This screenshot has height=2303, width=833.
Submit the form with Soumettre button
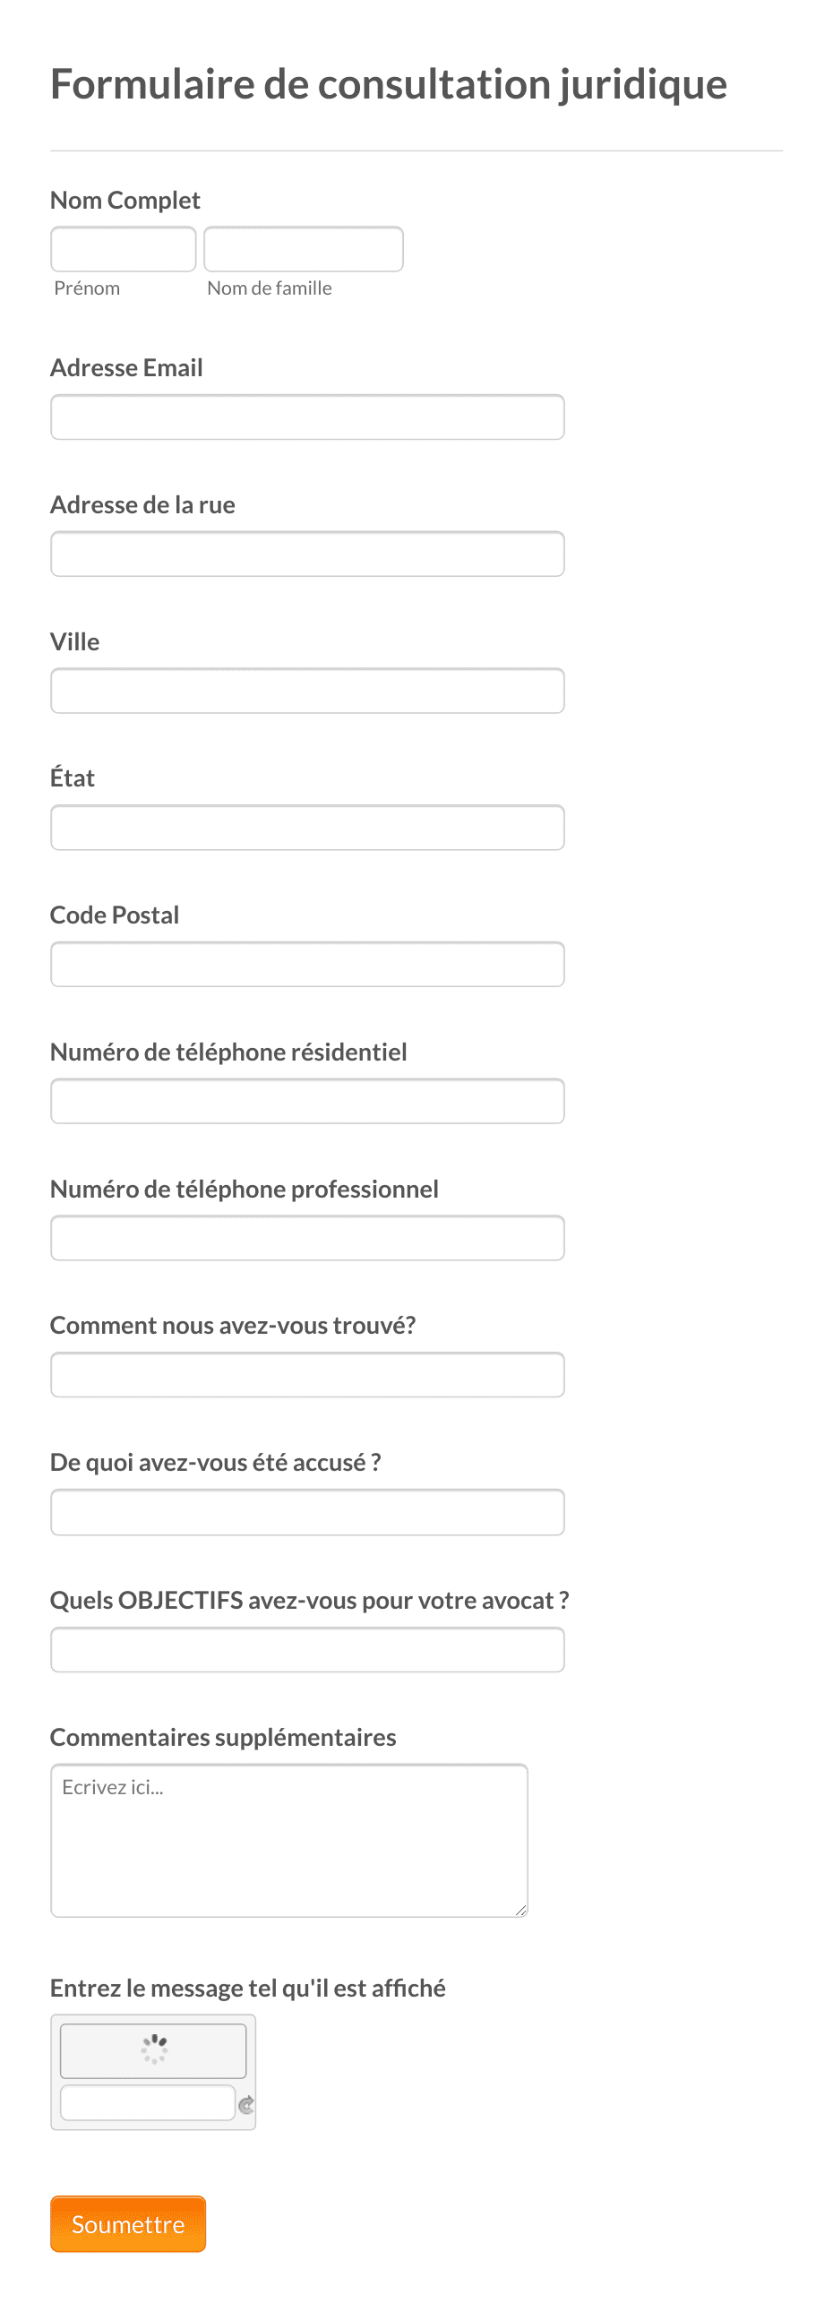click(x=128, y=2224)
